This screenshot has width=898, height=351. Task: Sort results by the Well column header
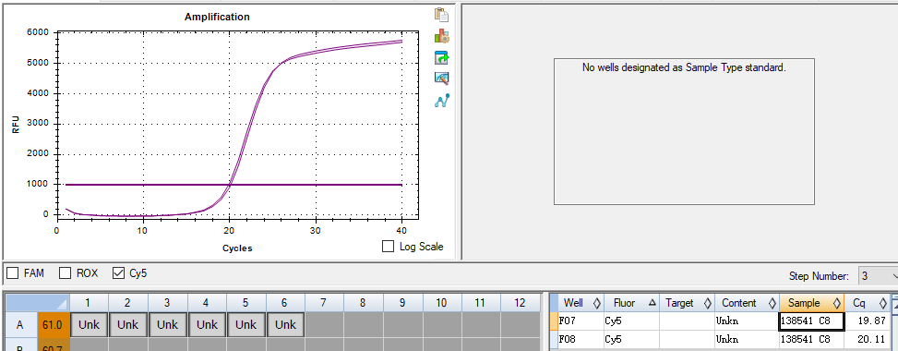[x=581, y=303]
